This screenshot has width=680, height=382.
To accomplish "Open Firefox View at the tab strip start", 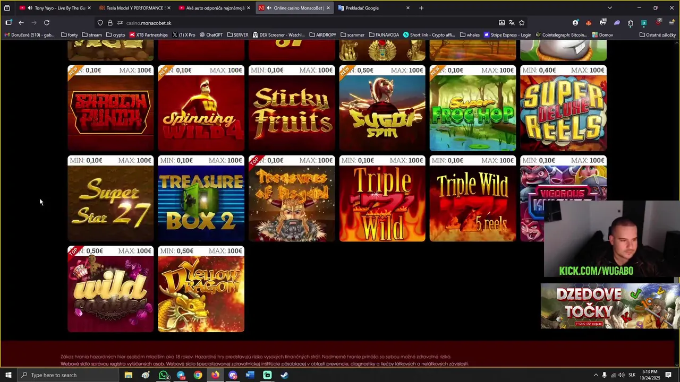I will pyautogui.click(x=7, y=8).
